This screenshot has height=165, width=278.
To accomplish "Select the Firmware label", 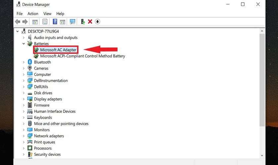I will tap(42, 105).
